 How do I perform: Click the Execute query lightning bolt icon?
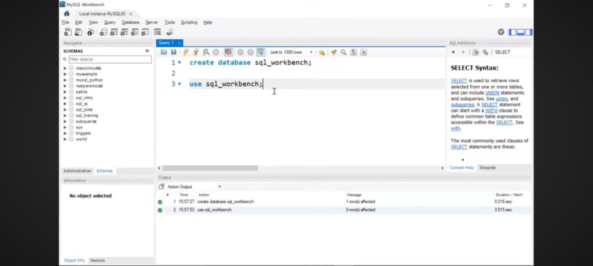186,52
